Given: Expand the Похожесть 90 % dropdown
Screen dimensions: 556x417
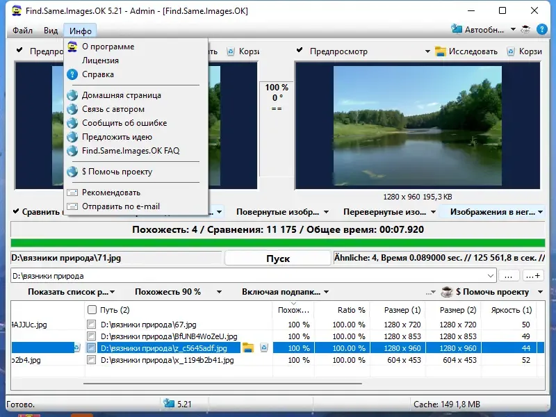Looking at the screenshot, I should tap(219, 292).
